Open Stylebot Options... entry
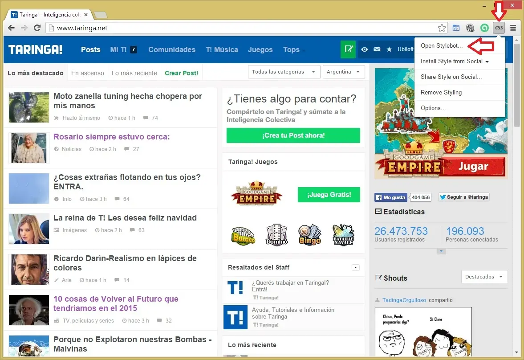Image resolution: width=524 pixels, height=360 pixels. pyautogui.click(x=459, y=108)
